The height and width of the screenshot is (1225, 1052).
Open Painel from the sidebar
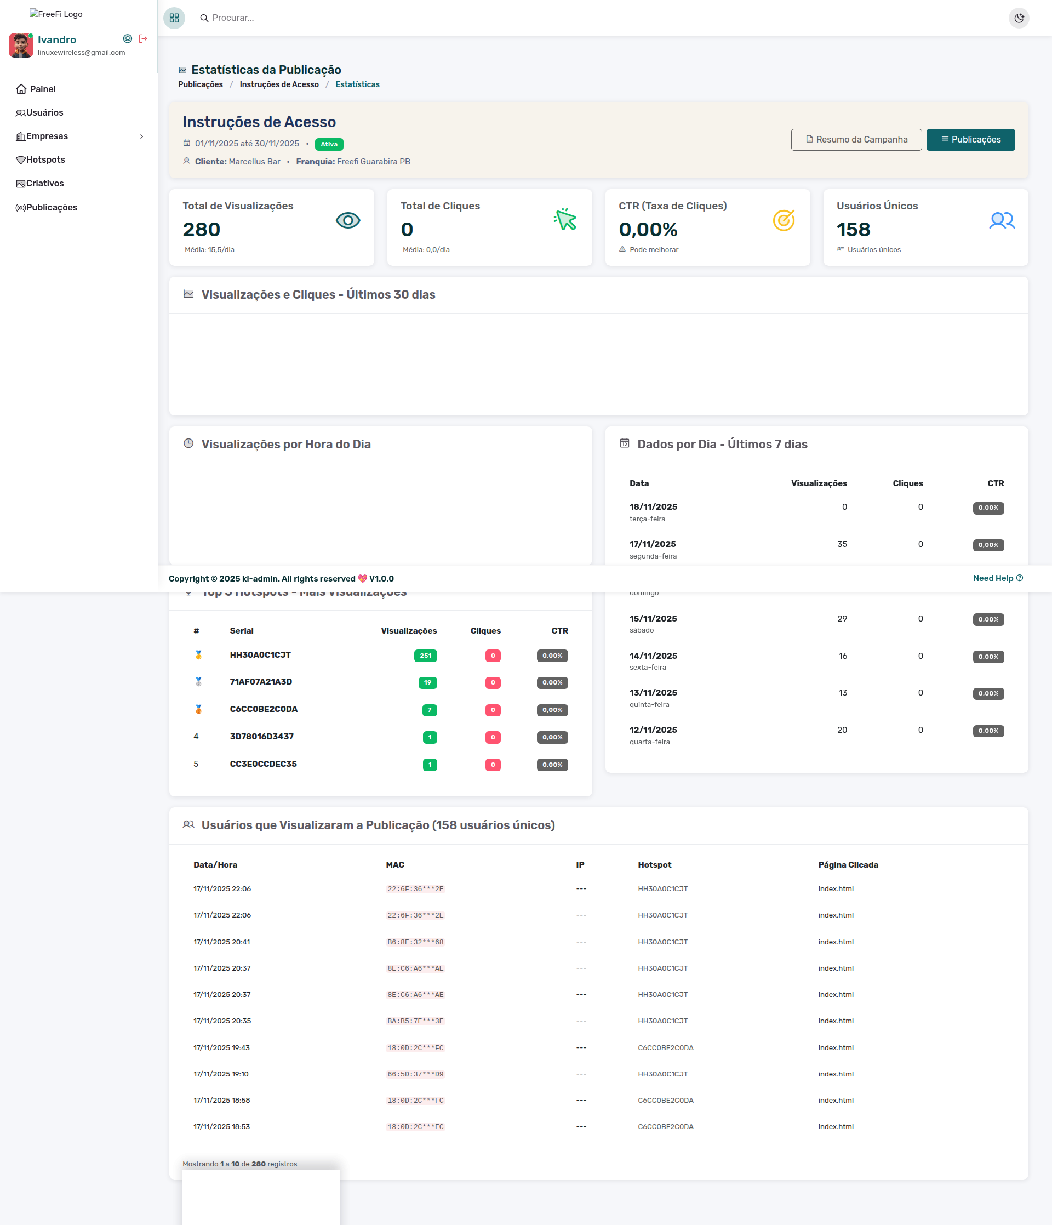(43, 89)
